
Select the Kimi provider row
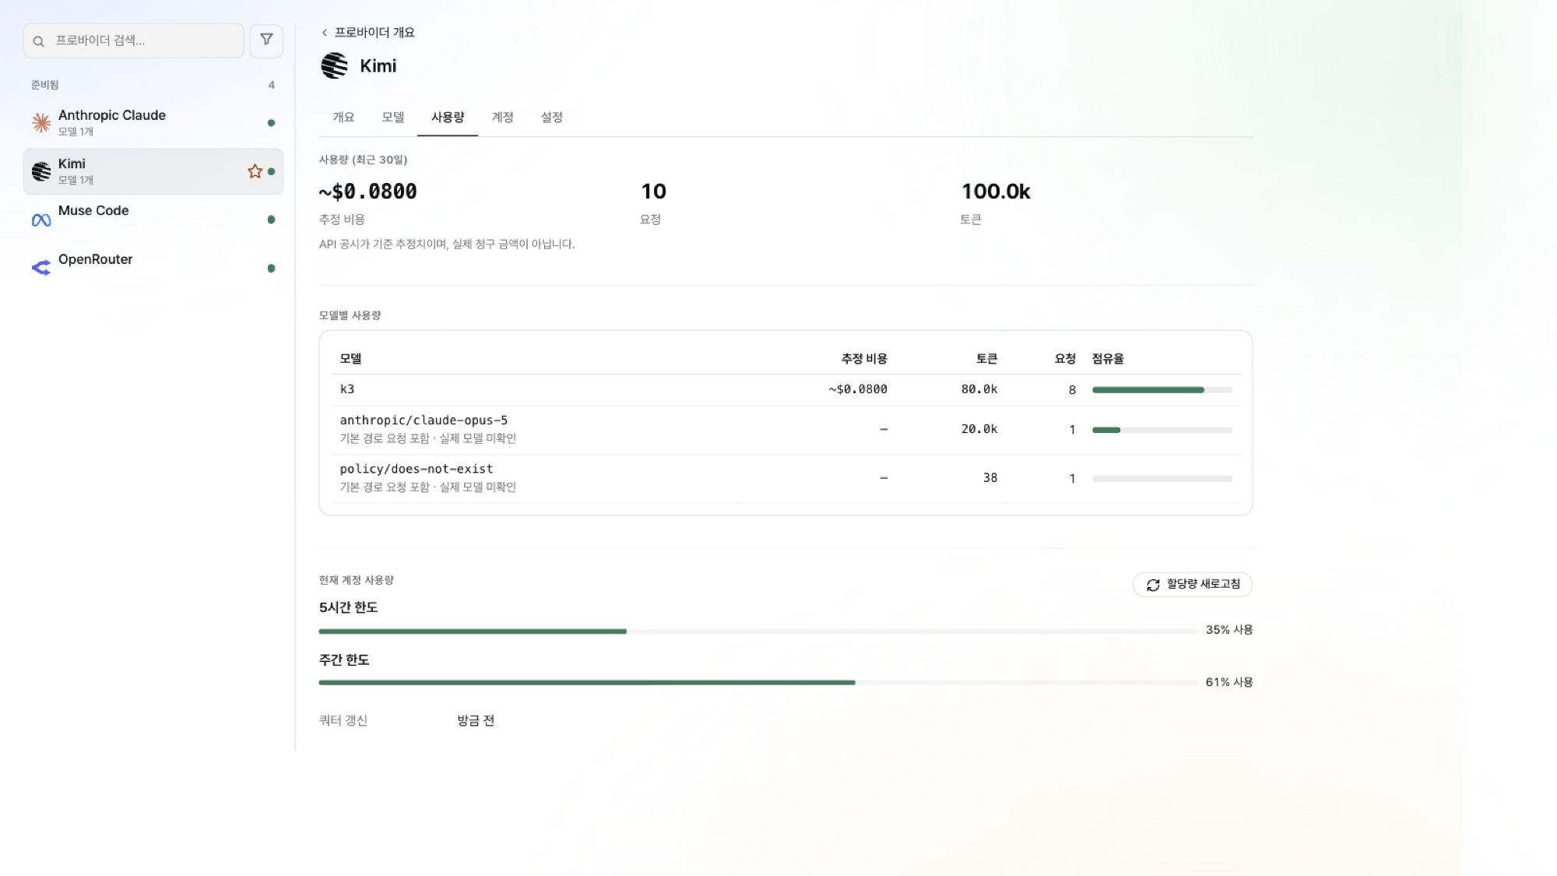(153, 171)
